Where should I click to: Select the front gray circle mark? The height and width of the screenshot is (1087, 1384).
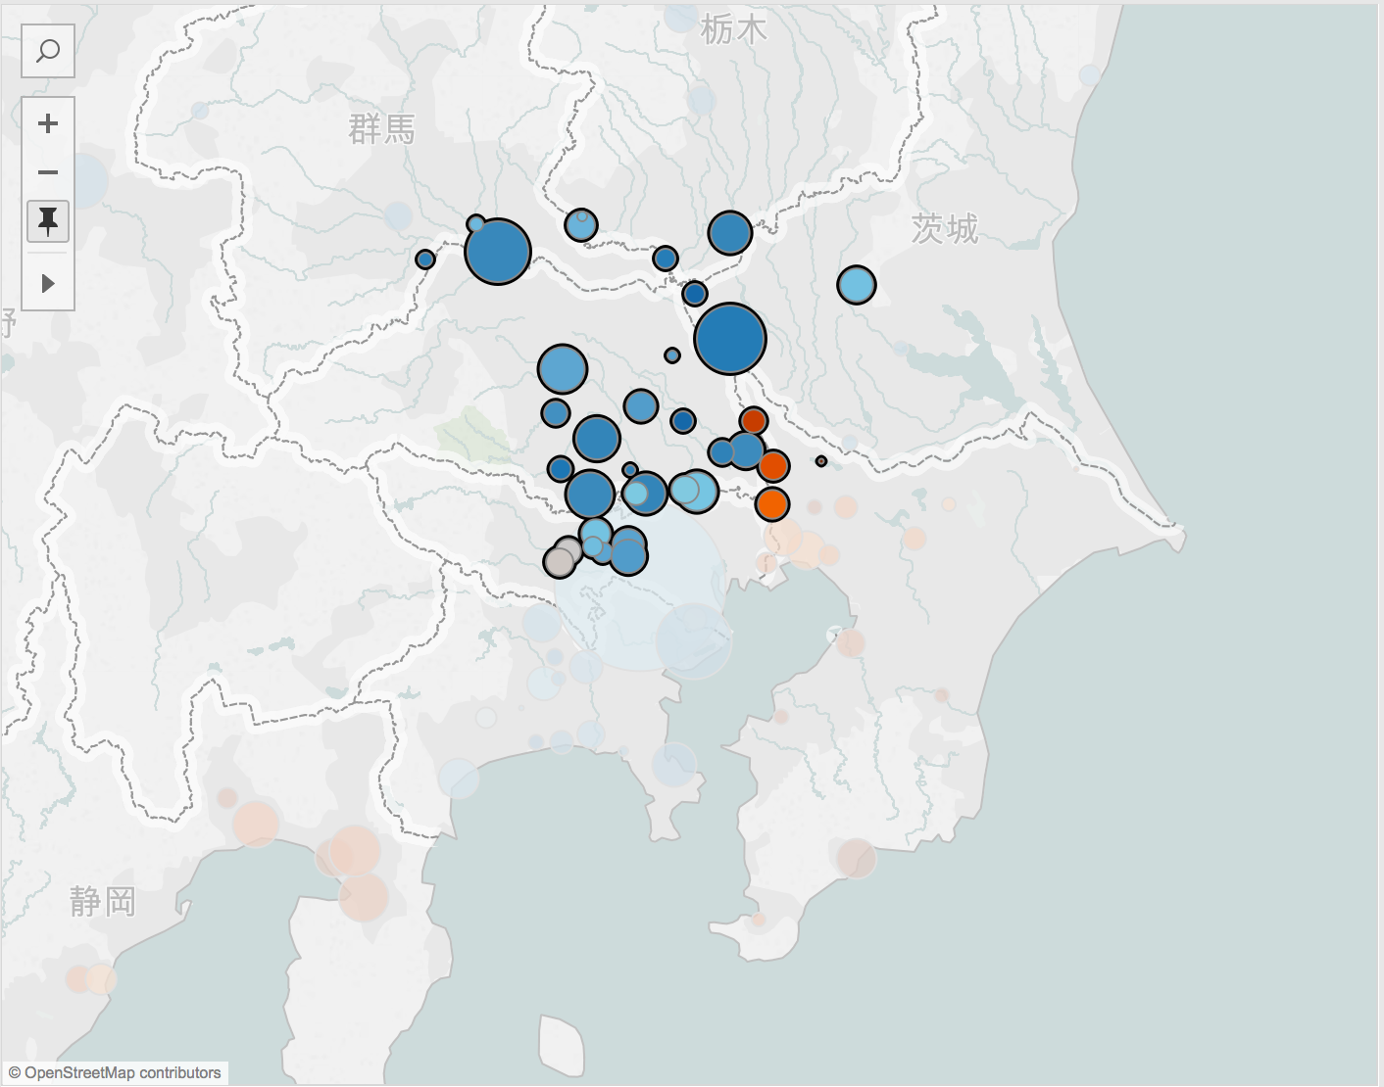click(x=559, y=562)
